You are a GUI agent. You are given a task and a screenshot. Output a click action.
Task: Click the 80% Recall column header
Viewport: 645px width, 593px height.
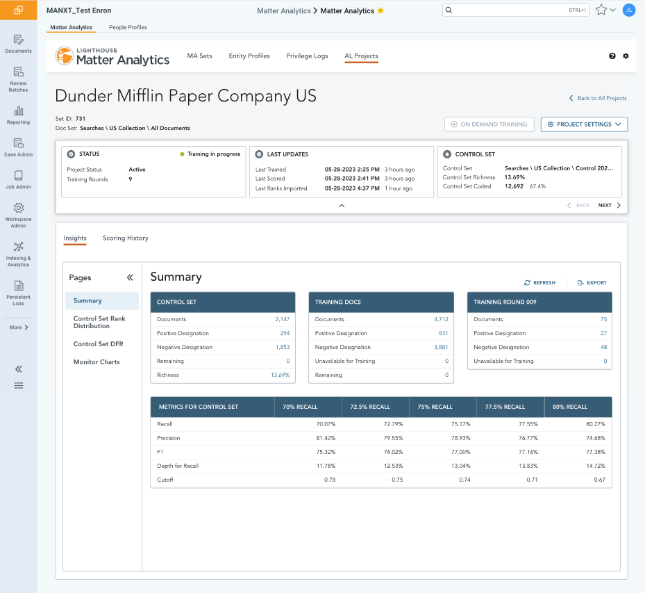(578, 407)
